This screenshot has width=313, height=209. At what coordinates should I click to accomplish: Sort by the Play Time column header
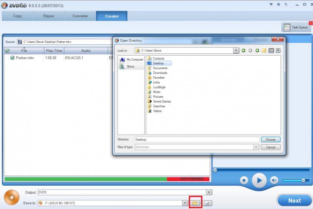coord(54,51)
